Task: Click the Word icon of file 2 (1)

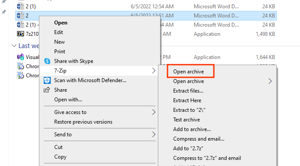Action: (20, 6)
